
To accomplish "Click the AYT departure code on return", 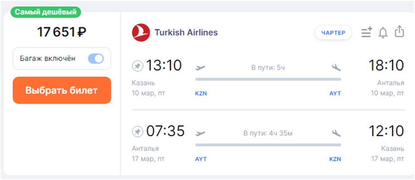I will click(201, 159).
